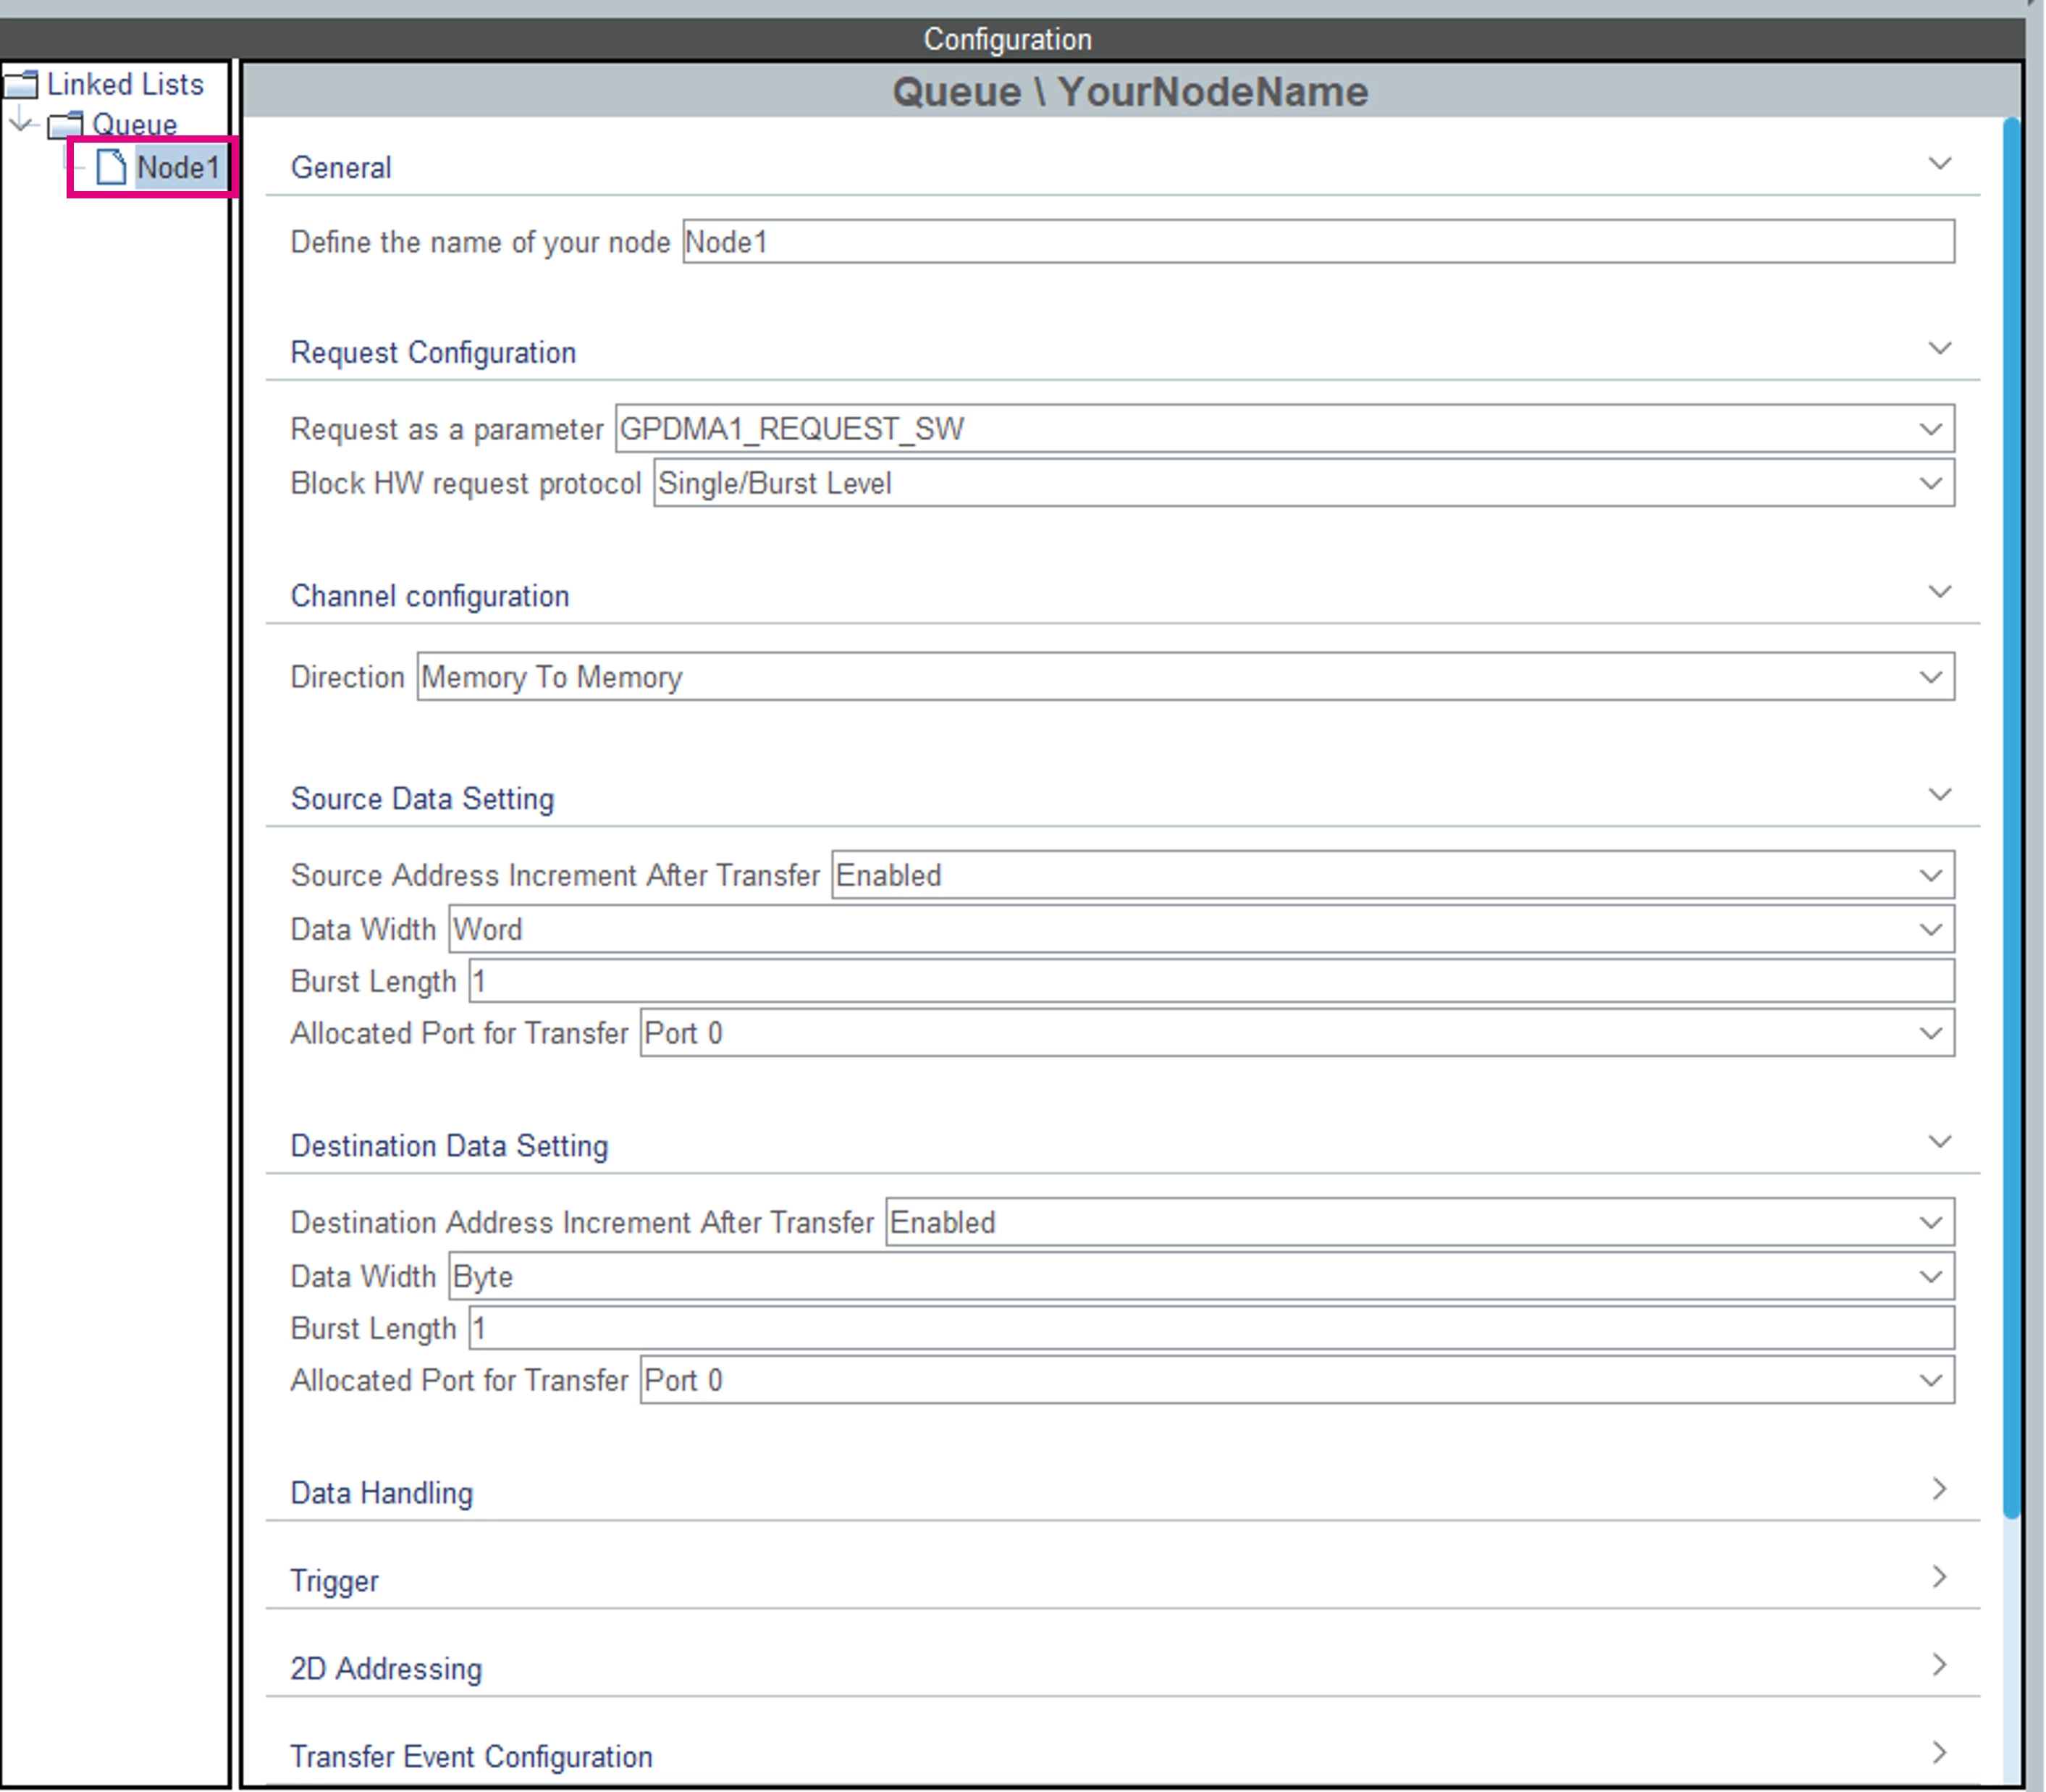Collapse the General section

pos(1939,163)
